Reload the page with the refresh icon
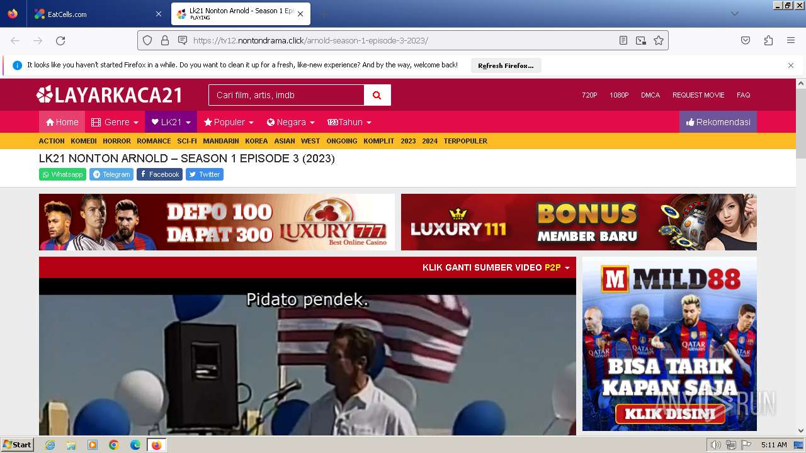Screen dimensions: 806x453 60,40
